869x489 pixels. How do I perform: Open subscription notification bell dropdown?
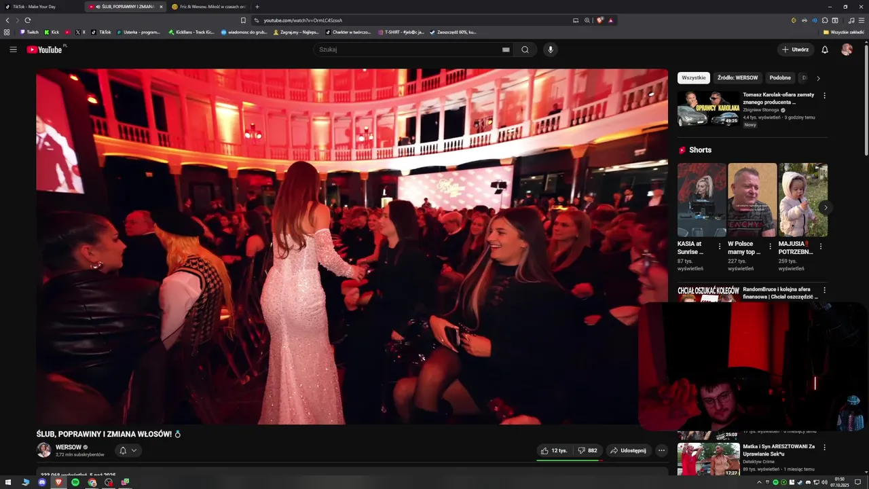click(128, 450)
